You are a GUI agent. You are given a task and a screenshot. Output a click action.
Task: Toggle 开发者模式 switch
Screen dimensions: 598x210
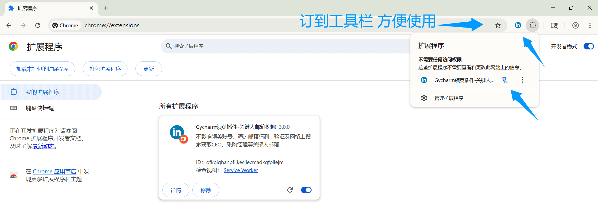(588, 46)
